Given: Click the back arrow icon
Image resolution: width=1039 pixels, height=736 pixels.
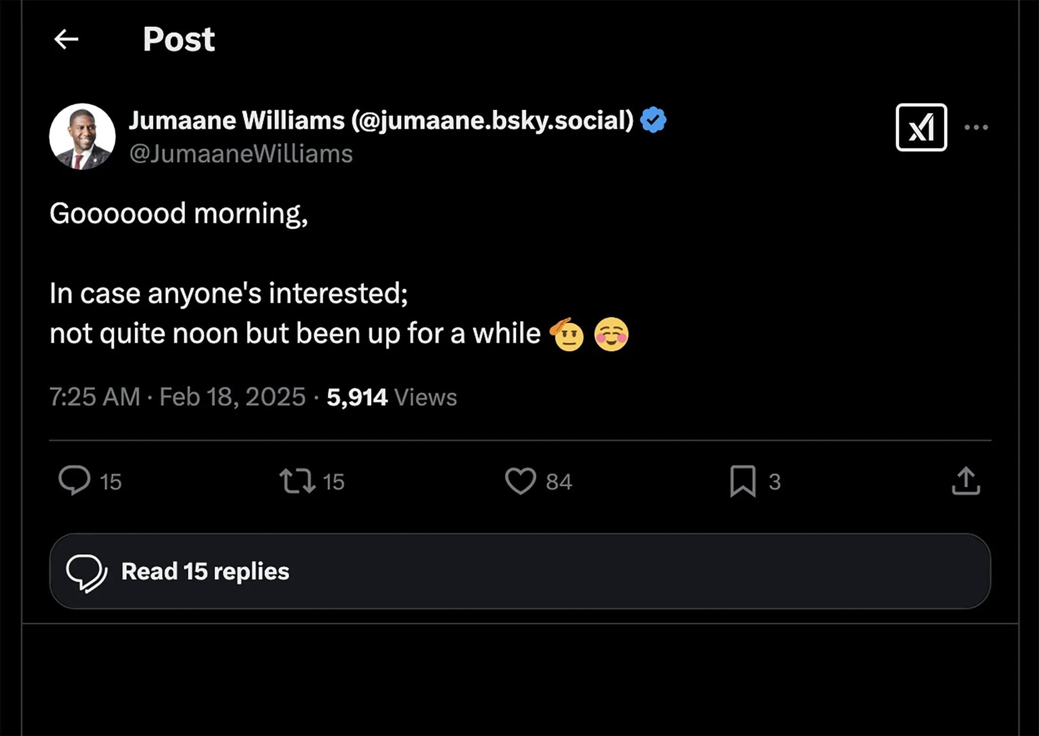Looking at the screenshot, I should [66, 39].
